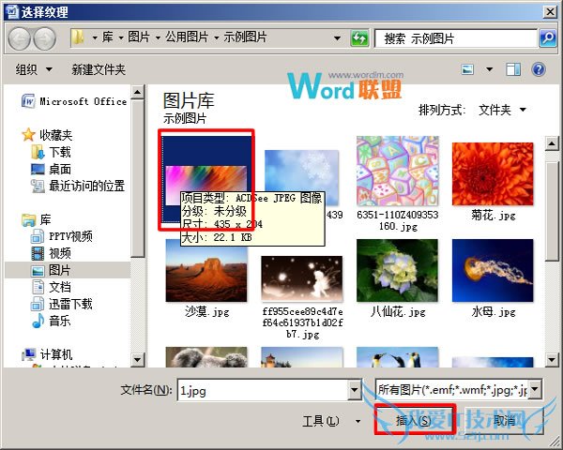563x450 pixels.
Task: Click the navigation pane scroll up arrow
Action: [x=138, y=92]
